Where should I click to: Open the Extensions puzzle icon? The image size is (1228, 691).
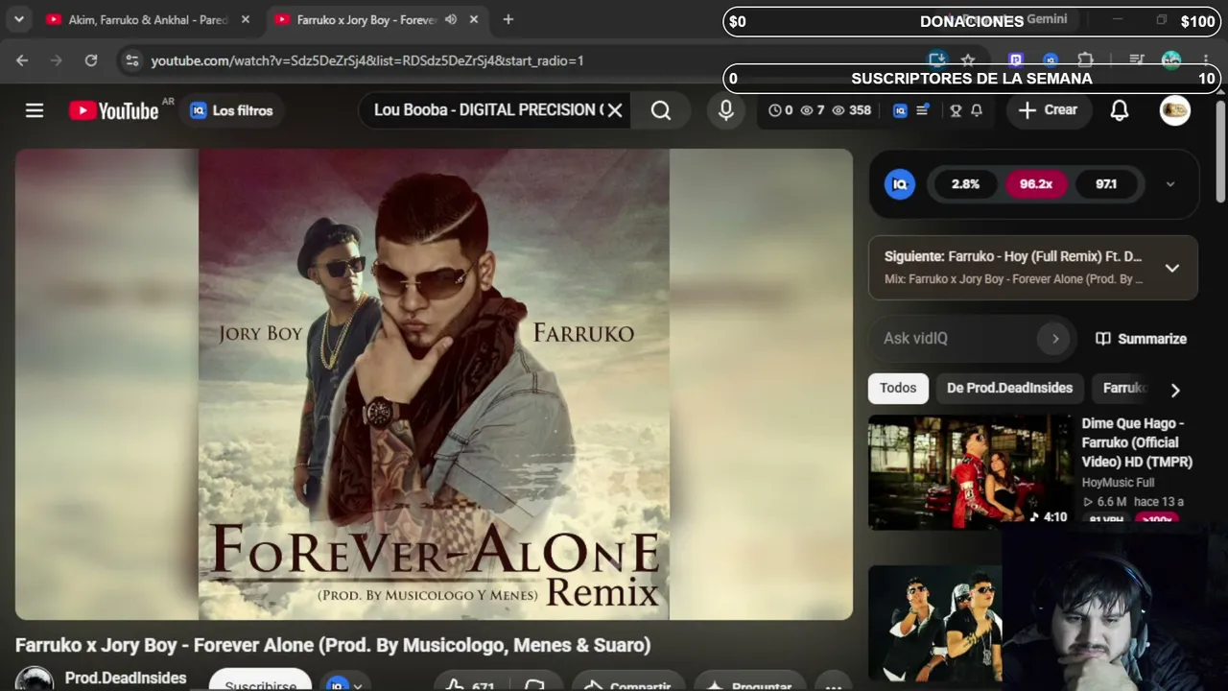pos(1085,60)
